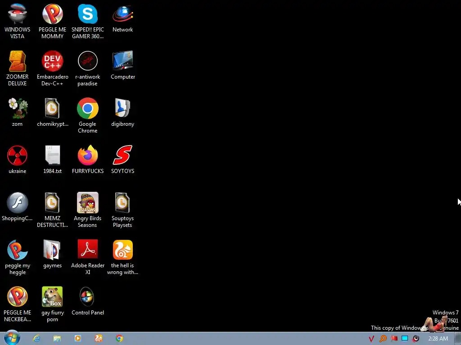Select the Adobe Reader XI shortcut

pos(88,257)
